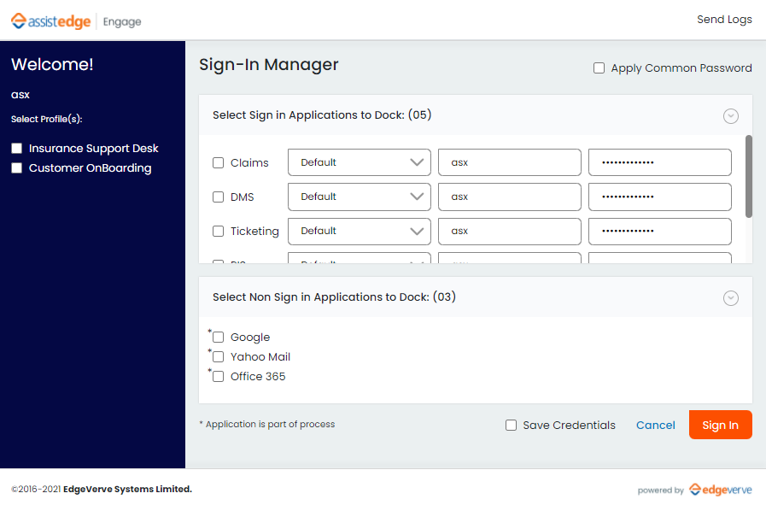Screen dimensions: 766x511
Task: Check the Insurance Support Desk profile
Action: (x=17, y=149)
